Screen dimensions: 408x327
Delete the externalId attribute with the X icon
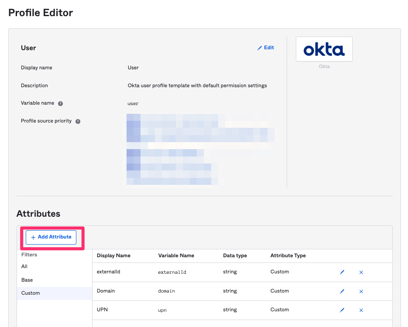click(361, 272)
